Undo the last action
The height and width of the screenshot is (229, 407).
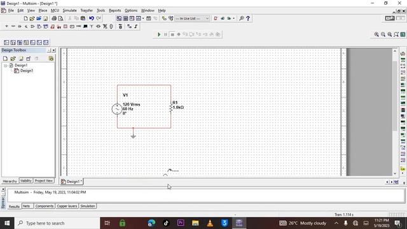tap(92, 18)
